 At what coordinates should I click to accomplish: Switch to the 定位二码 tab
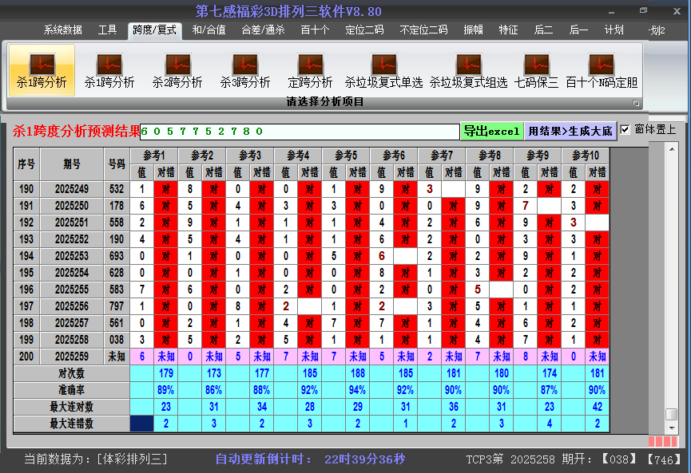pos(364,30)
